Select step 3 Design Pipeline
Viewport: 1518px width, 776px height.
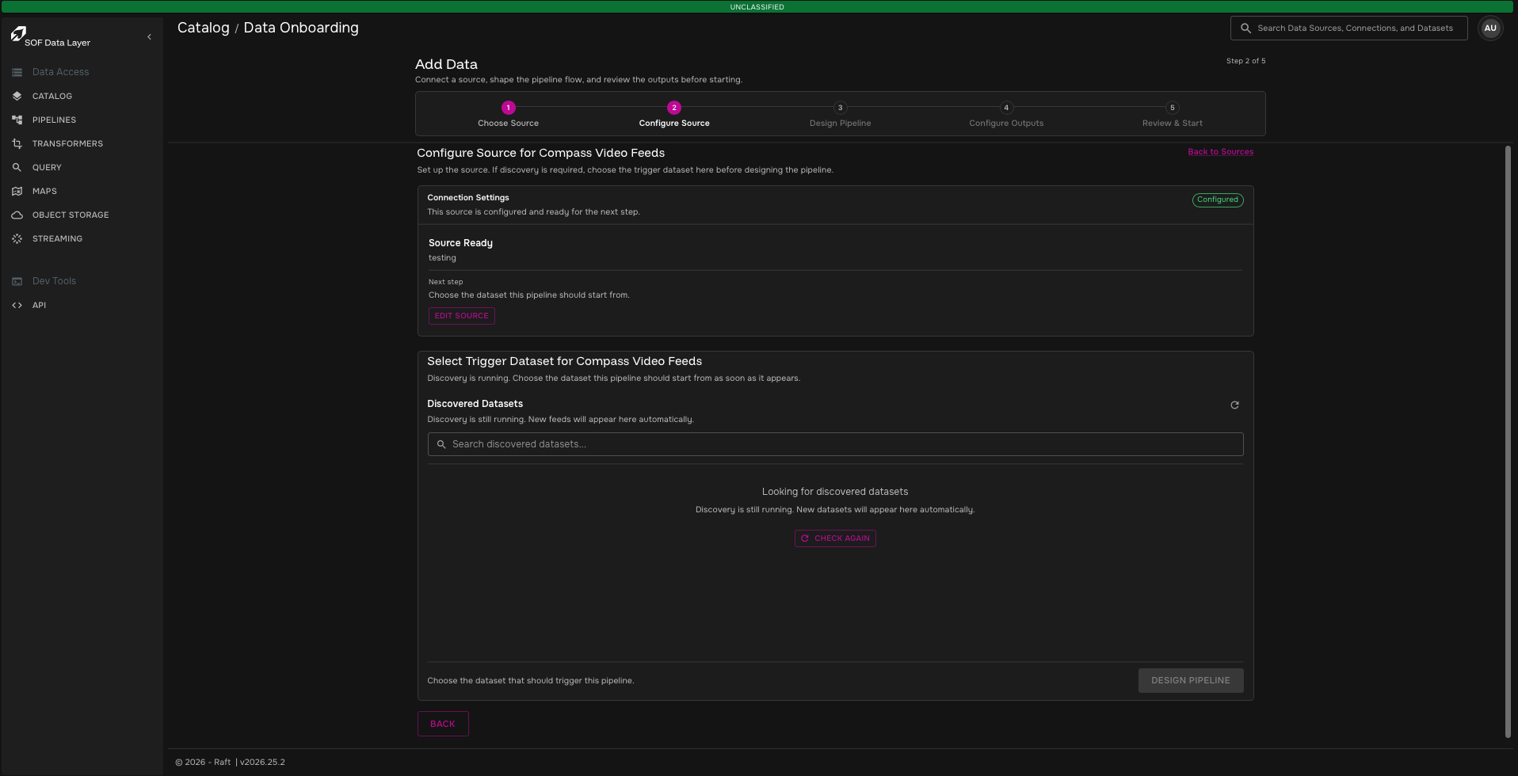840,114
